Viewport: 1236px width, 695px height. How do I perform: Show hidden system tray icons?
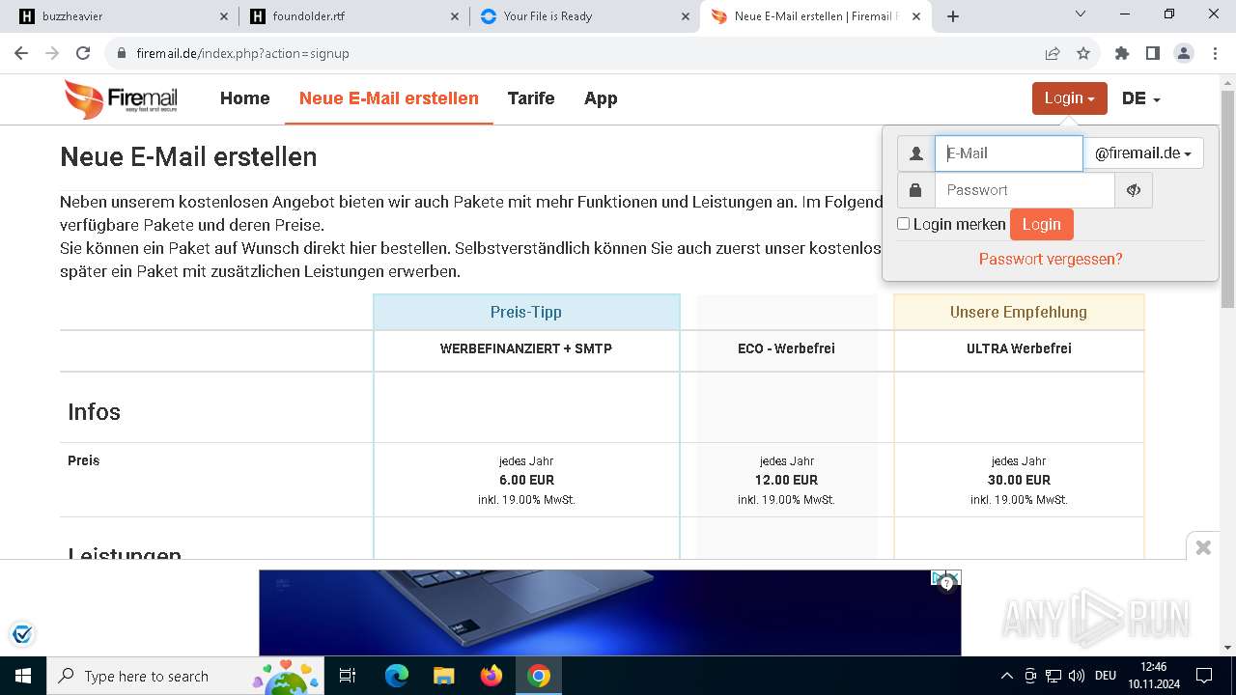pos(1006,676)
